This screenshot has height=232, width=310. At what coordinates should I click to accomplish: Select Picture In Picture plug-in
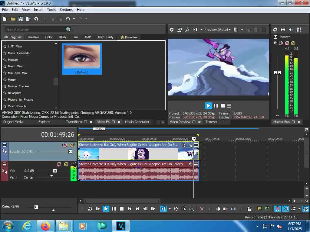tap(20, 100)
